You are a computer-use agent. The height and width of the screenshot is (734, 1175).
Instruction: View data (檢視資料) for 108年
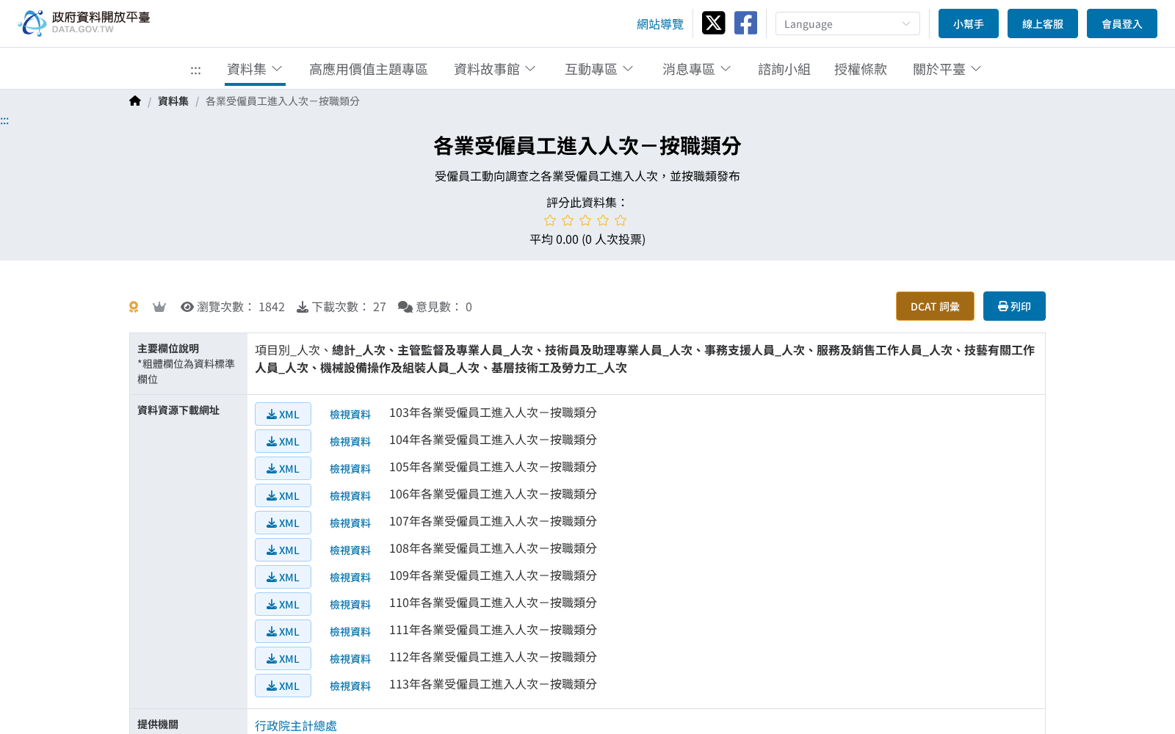[350, 550]
